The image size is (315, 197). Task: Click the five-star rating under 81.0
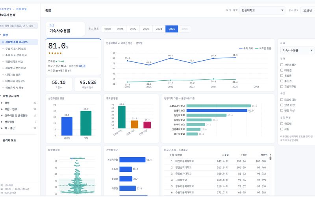(x=55, y=53)
